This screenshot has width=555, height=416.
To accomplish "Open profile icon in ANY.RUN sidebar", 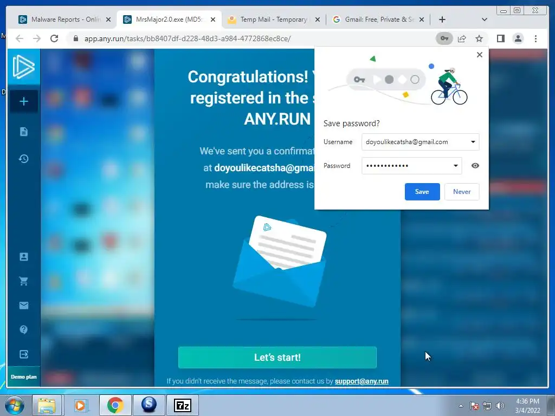I will 24,257.
